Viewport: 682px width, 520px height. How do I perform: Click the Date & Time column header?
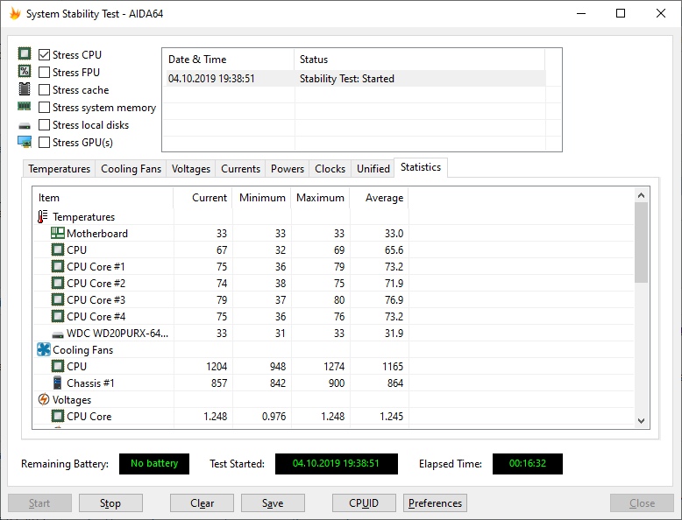pyautogui.click(x=228, y=60)
